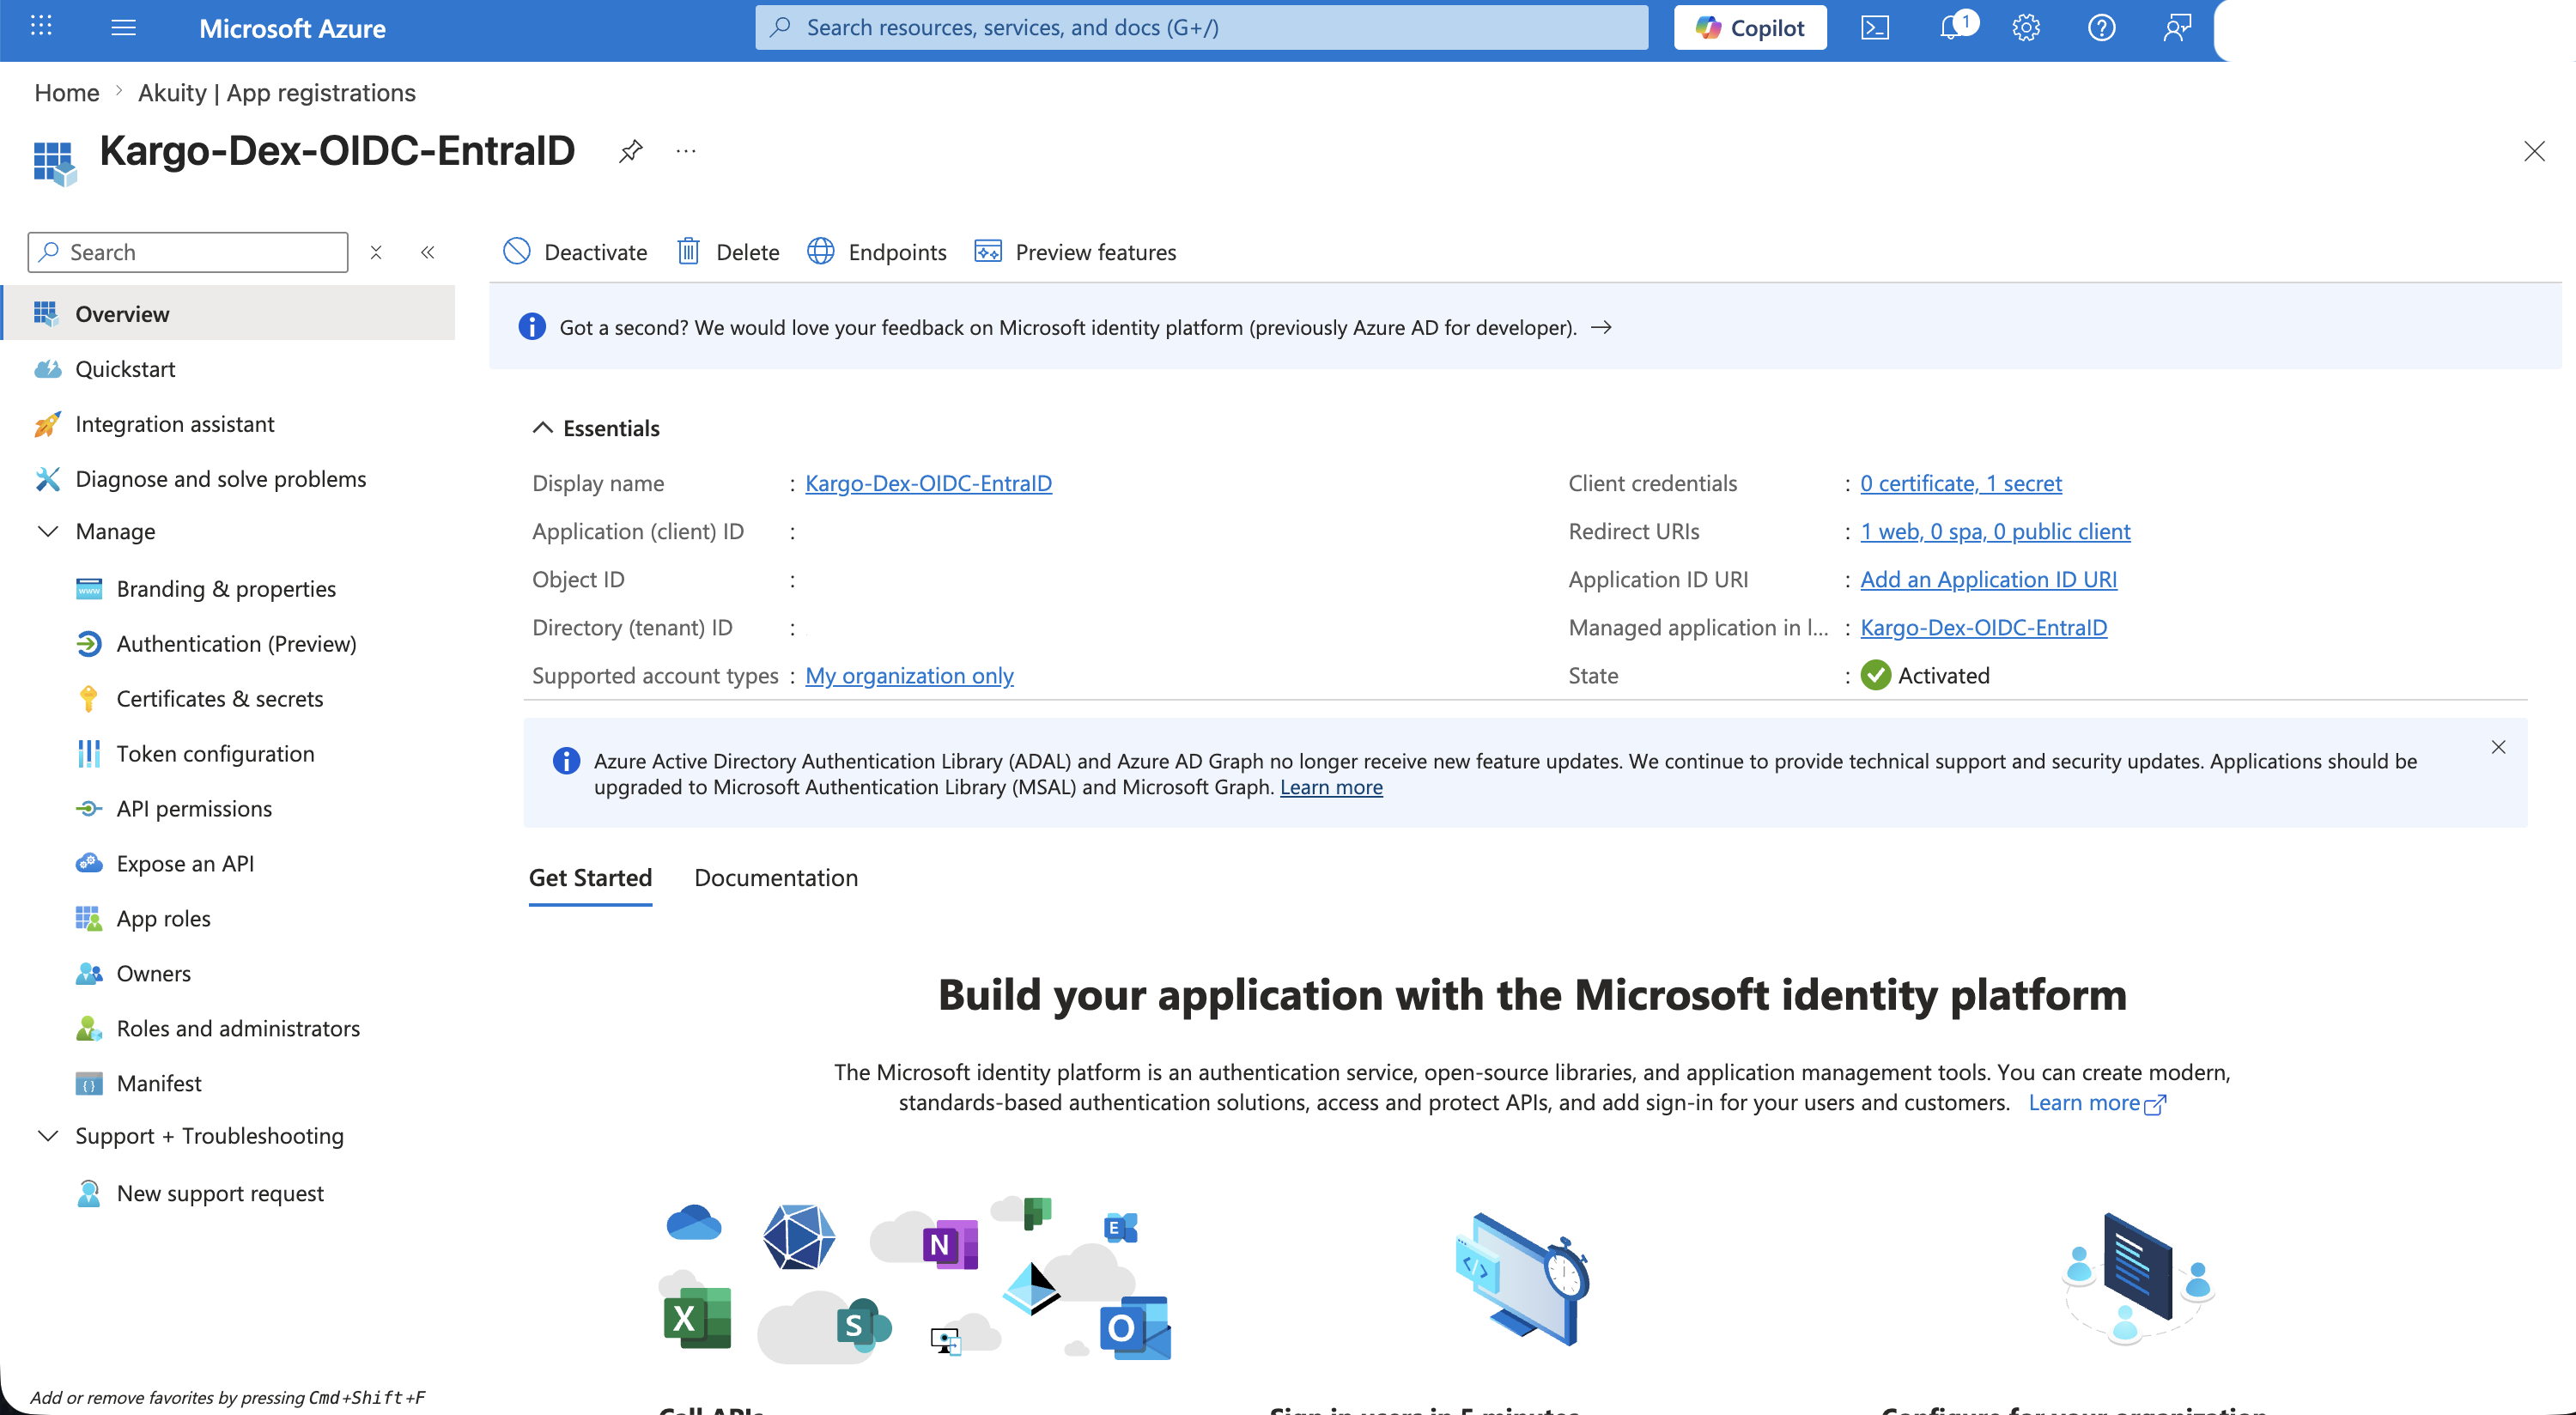Viewport: 2576px width, 1415px height.
Task: Open Endpoints from the toolbar
Action: click(877, 252)
